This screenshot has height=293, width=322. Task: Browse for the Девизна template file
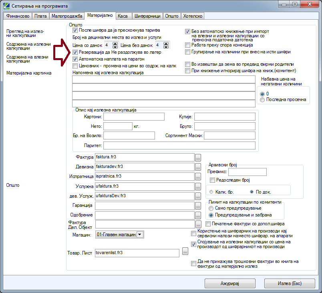click(198, 167)
